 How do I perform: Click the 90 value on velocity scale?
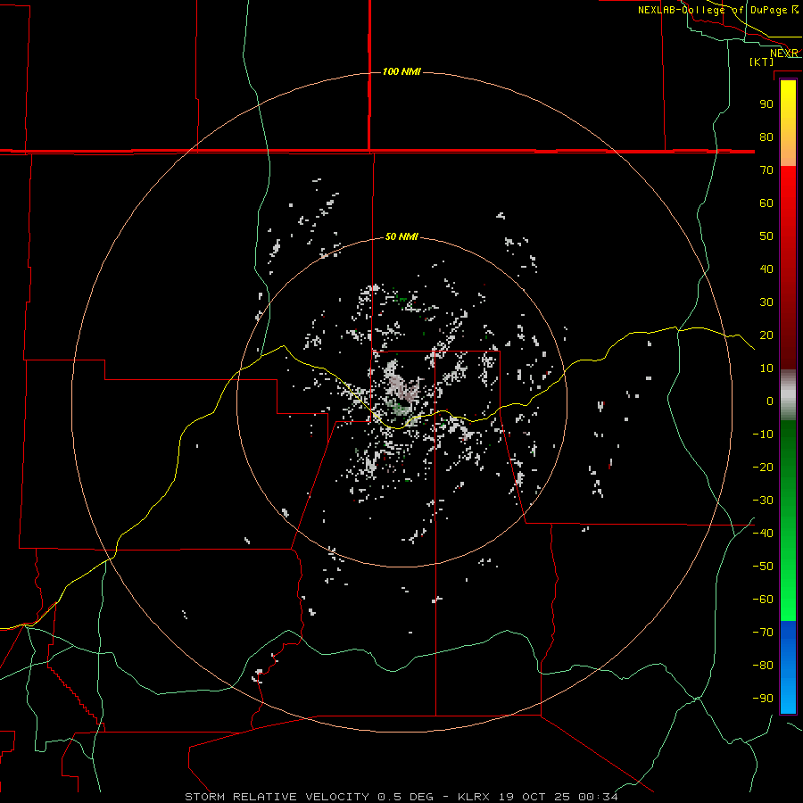point(766,104)
